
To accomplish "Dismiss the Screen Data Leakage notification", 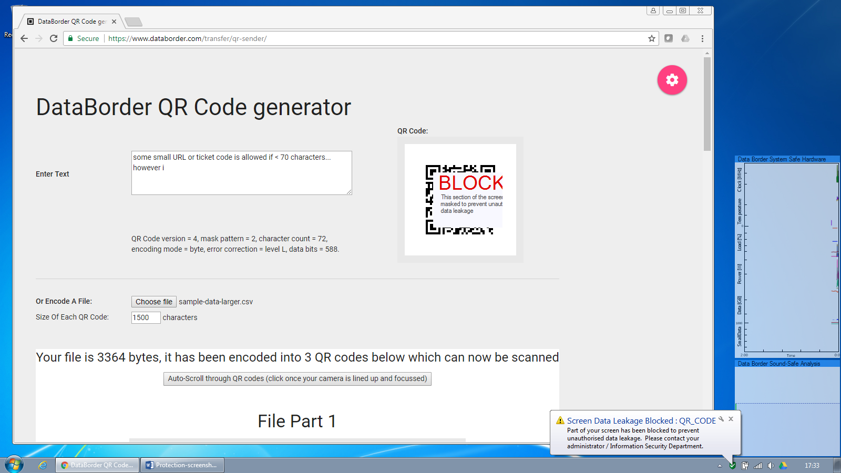I will [x=731, y=419].
